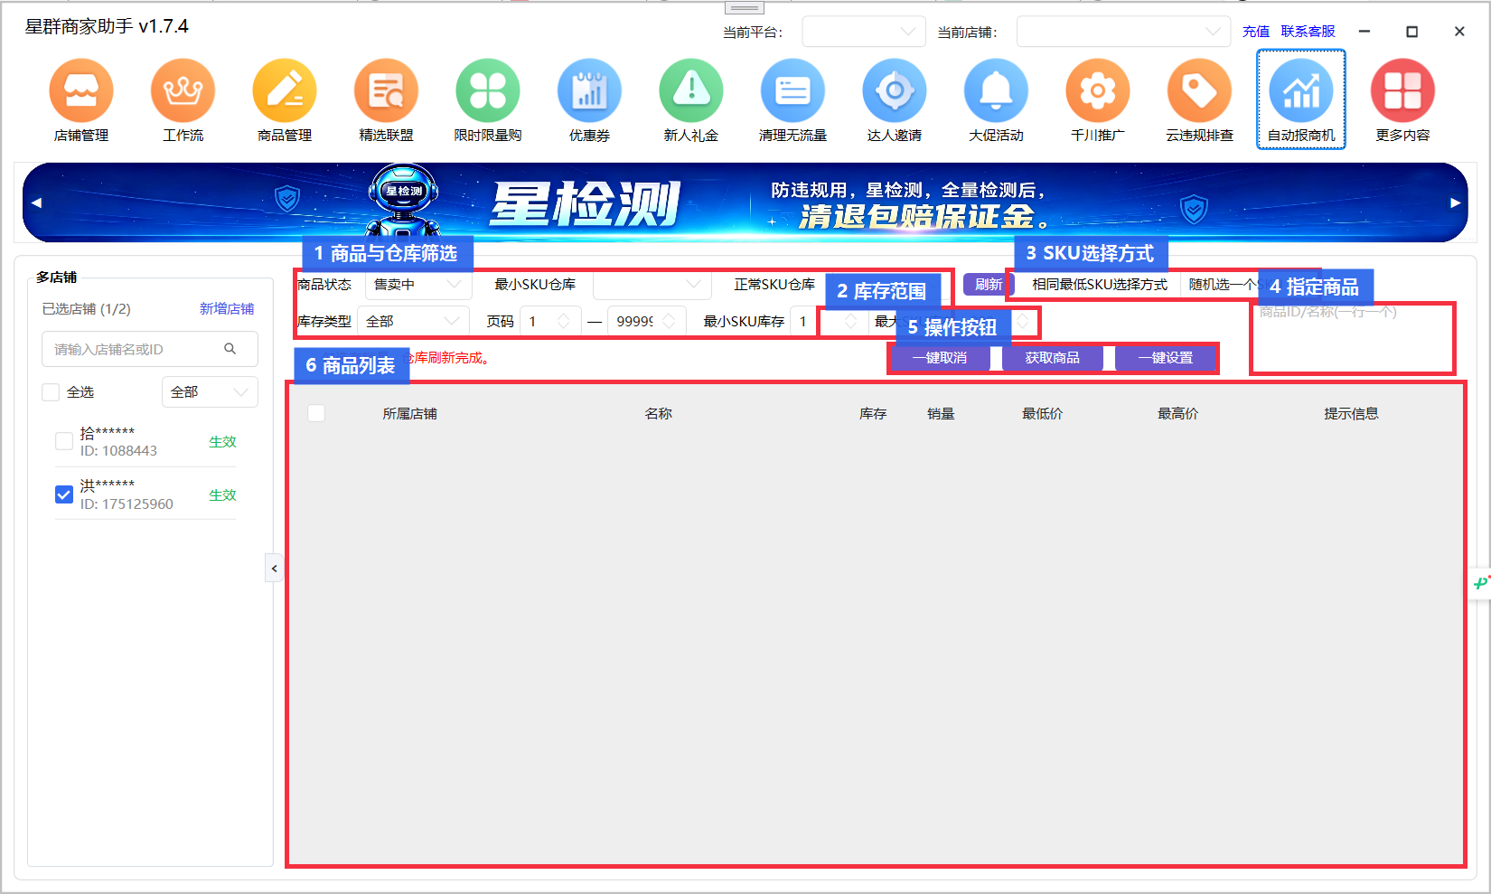Click the 获取商品 fetch products button
The image size is (1491, 894).
(1053, 358)
